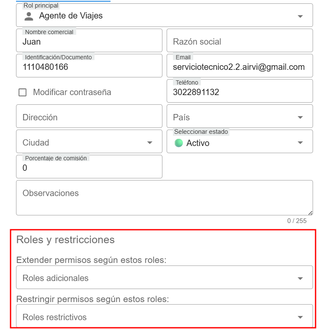Screen dimensions: 324x329
Task: Select the Porcentaje de comisión field
Action: [89, 168]
